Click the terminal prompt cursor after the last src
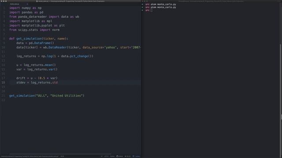The image size is (282, 158). [152, 10]
